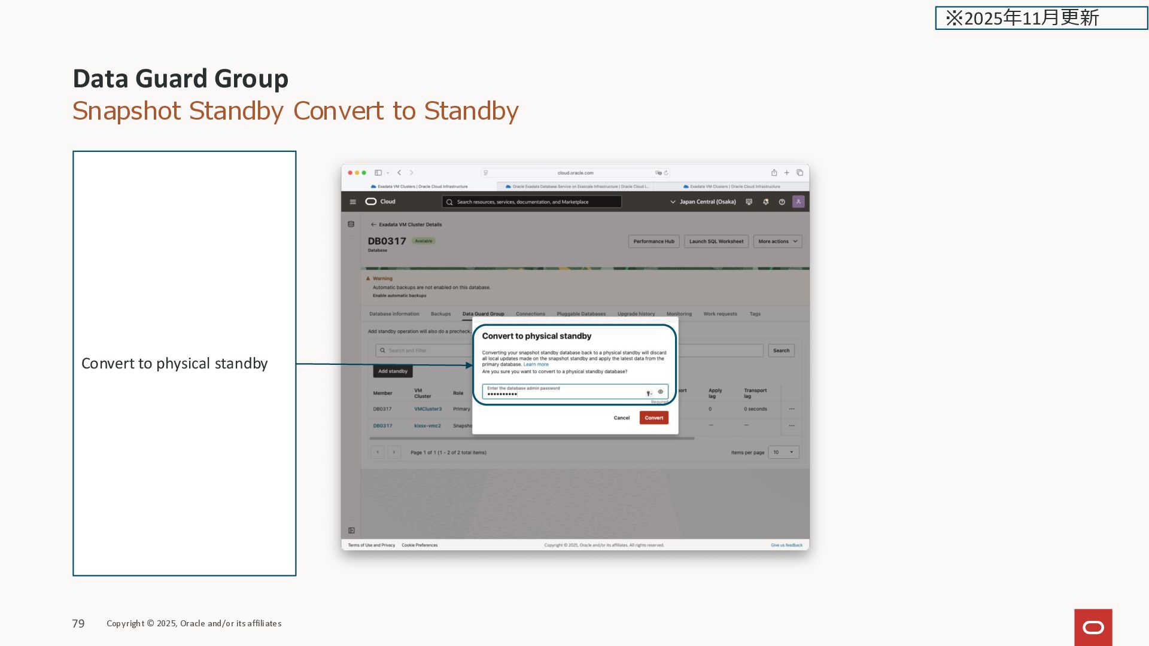The width and height of the screenshot is (1149, 646).
Task: Click the user profile avatar icon
Action: [x=798, y=202]
